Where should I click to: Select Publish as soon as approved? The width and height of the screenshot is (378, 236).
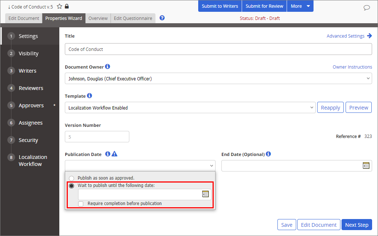71,178
